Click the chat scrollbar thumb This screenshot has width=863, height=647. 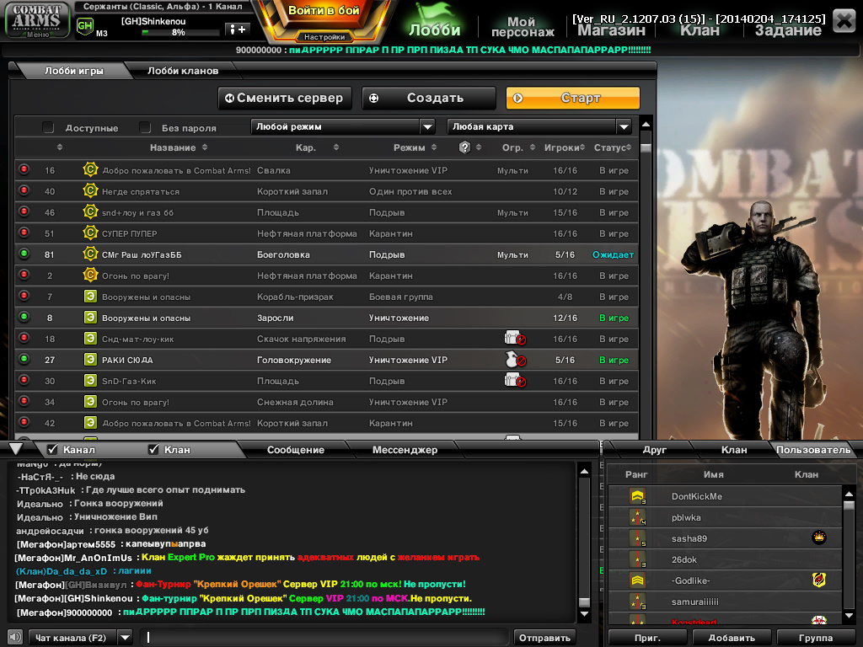coord(584,602)
